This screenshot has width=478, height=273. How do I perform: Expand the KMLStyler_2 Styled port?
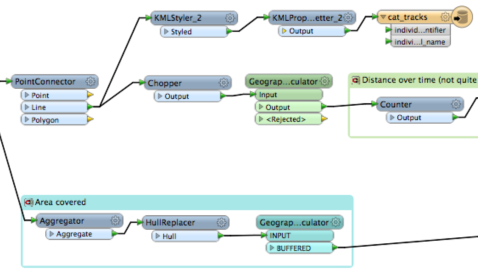166,32
